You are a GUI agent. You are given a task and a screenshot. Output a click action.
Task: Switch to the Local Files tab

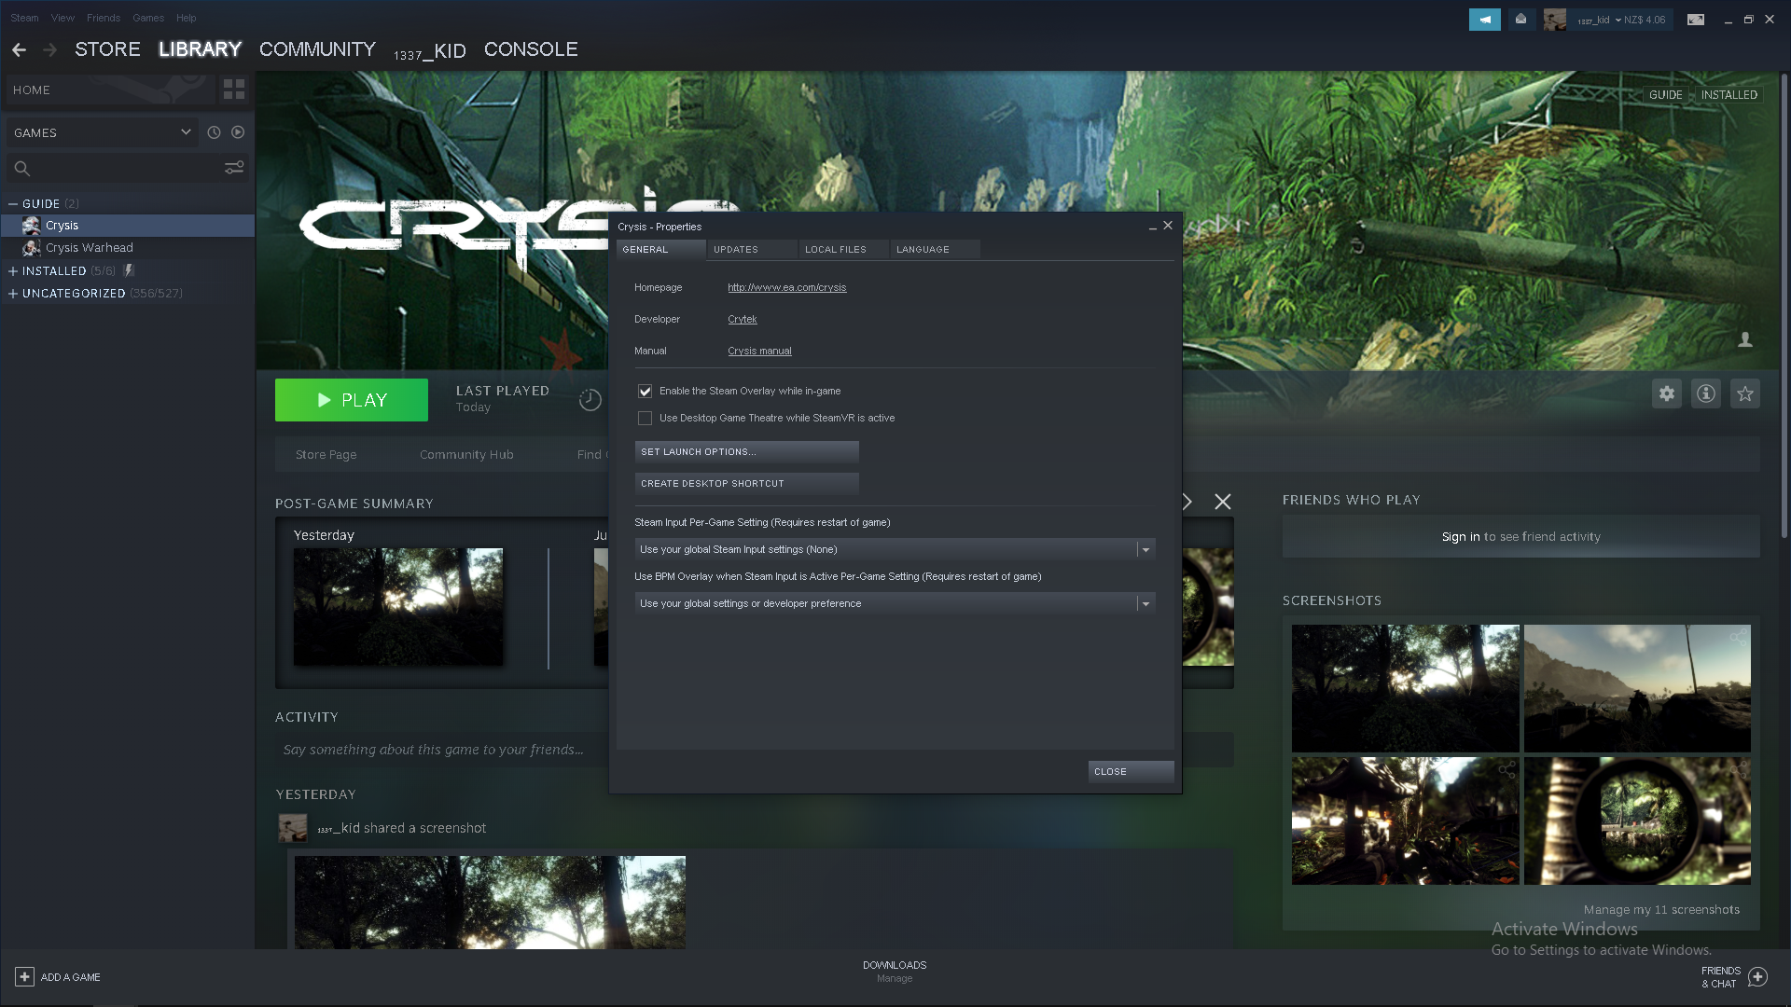point(836,249)
